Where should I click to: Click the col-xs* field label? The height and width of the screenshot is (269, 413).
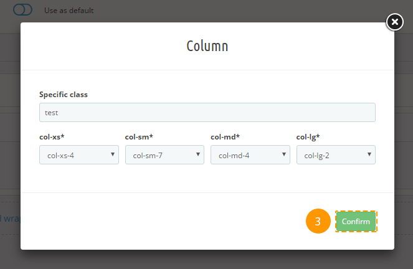tap(52, 137)
